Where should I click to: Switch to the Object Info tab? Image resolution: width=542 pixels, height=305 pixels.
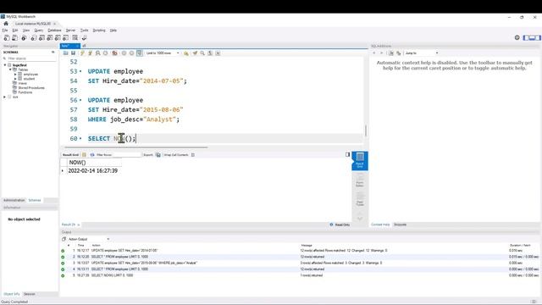(12, 294)
